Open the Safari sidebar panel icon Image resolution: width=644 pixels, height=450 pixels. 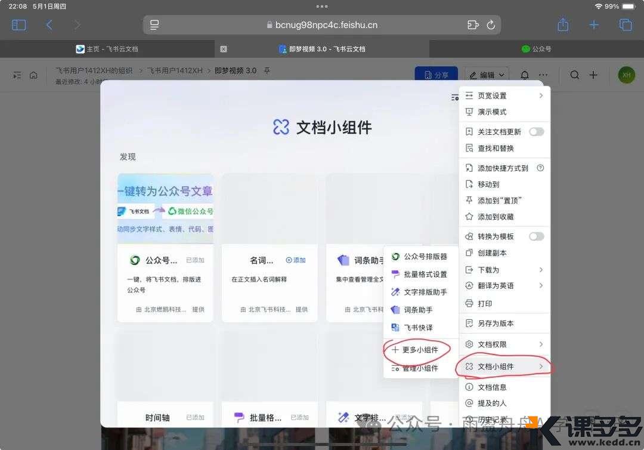[19, 25]
